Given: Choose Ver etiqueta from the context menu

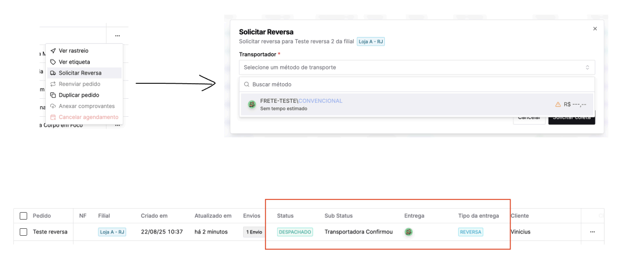Looking at the screenshot, I should click(84, 62).
